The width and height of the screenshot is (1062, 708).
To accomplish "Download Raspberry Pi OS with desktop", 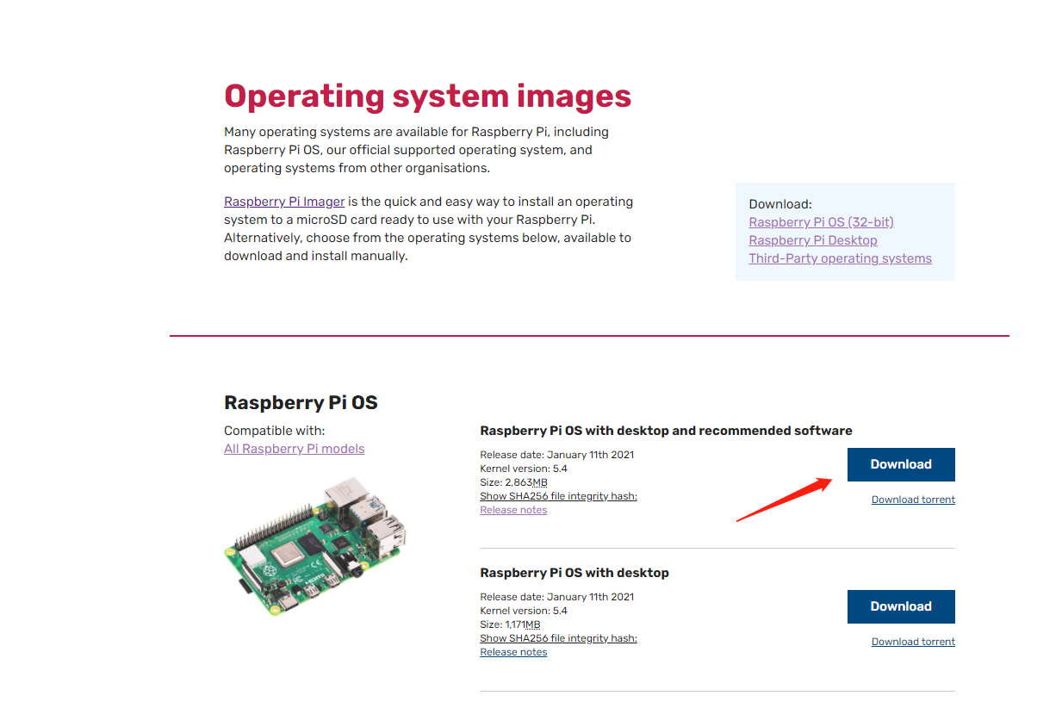I will (901, 606).
